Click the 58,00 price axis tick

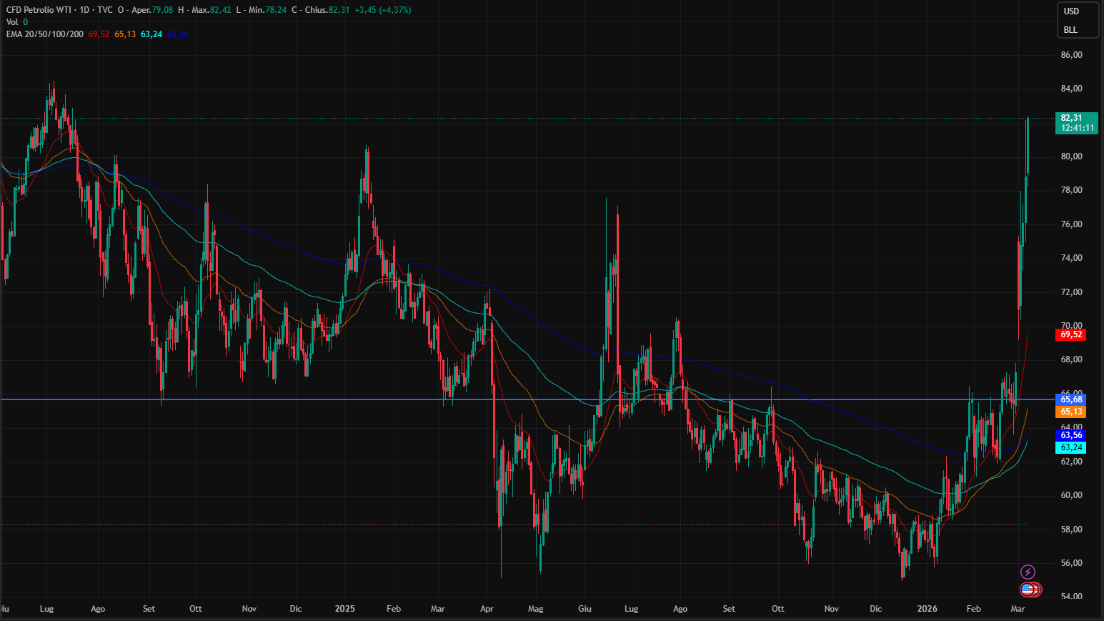click(1072, 530)
